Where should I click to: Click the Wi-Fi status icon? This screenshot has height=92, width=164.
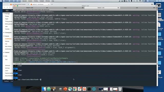[140, 1]
